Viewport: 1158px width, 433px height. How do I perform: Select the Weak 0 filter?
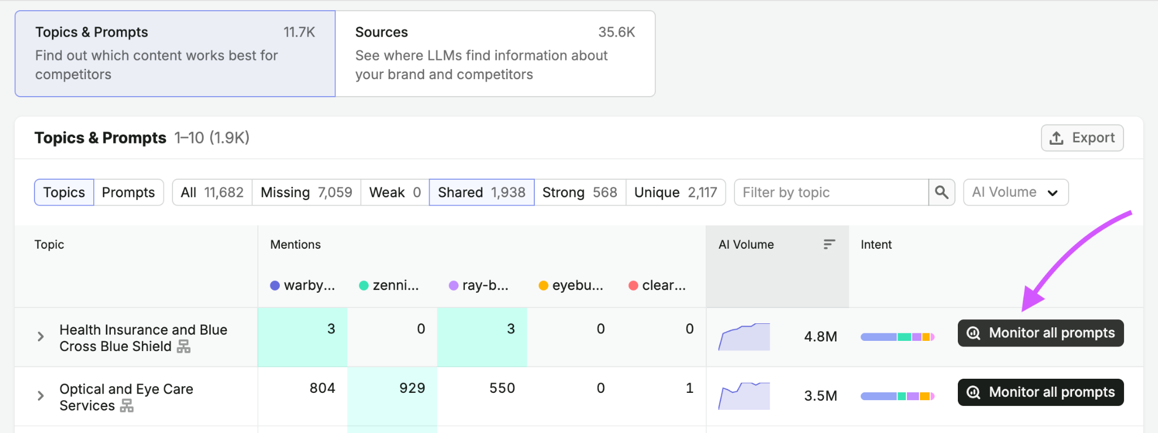[395, 192]
